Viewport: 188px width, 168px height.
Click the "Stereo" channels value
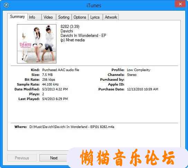pyautogui.click(x=132, y=75)
